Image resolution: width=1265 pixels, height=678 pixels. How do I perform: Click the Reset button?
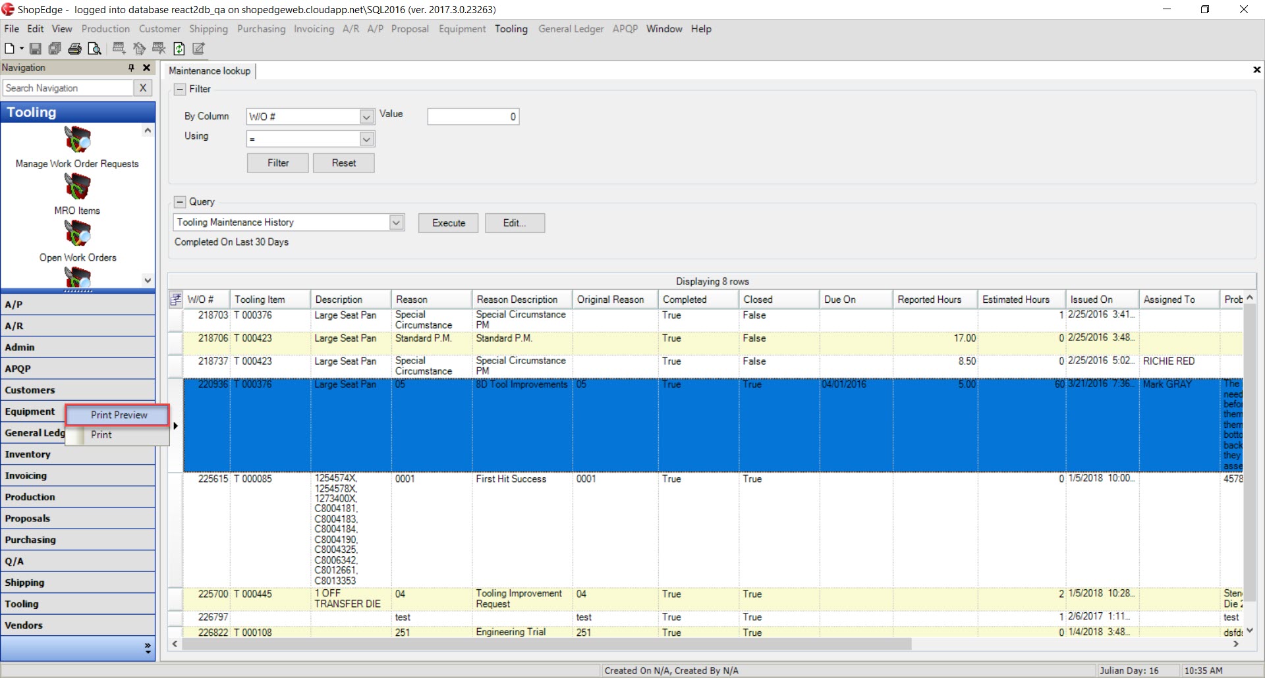(344, 163)
